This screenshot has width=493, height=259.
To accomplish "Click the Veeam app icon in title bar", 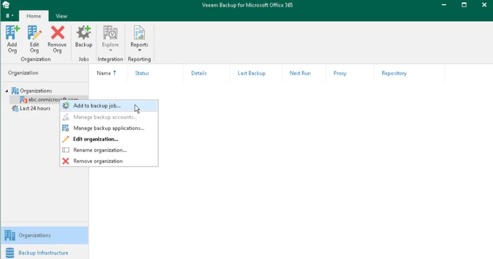I will tap(6, 5).
